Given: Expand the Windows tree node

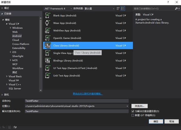Looking at the screenshot, I should 10,28.
